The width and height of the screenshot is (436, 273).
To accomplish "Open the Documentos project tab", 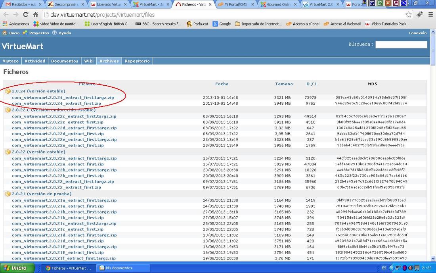I will click(65, 61).
